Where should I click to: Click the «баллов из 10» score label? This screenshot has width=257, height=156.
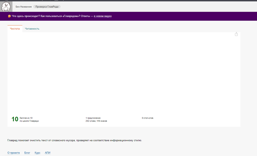26,118
